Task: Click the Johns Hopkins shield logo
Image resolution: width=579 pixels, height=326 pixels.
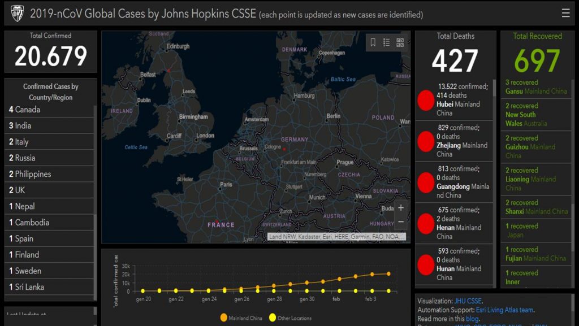Action: 17,13
